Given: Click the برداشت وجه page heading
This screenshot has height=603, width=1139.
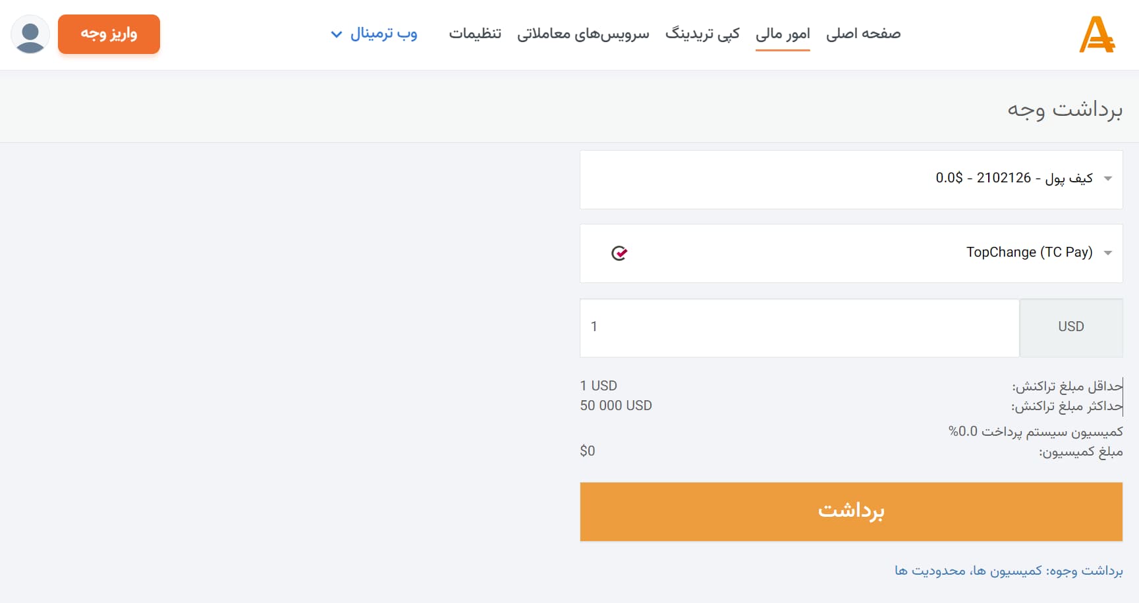Looking at the screenshot, I should pos(1065,109).
